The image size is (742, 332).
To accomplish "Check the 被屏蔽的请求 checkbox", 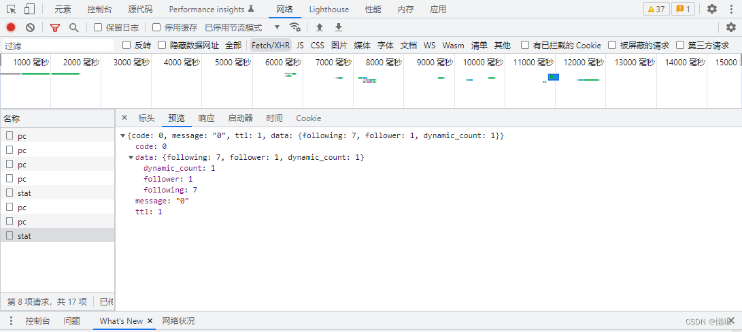I will pos(612,45).
